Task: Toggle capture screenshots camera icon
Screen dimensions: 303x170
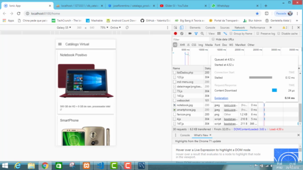Action: coord(190,34)
